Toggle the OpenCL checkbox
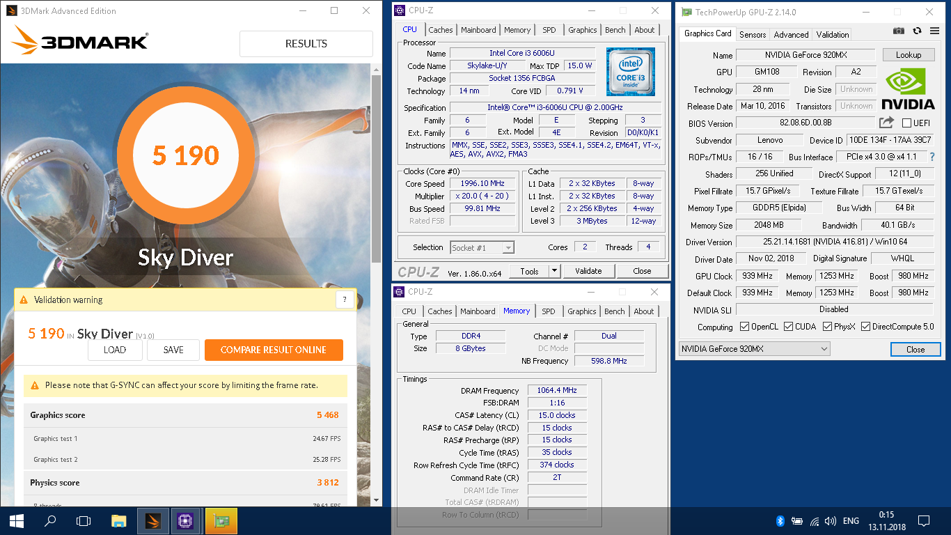Viewport: 951px width, 535px height. pos(744,327)
